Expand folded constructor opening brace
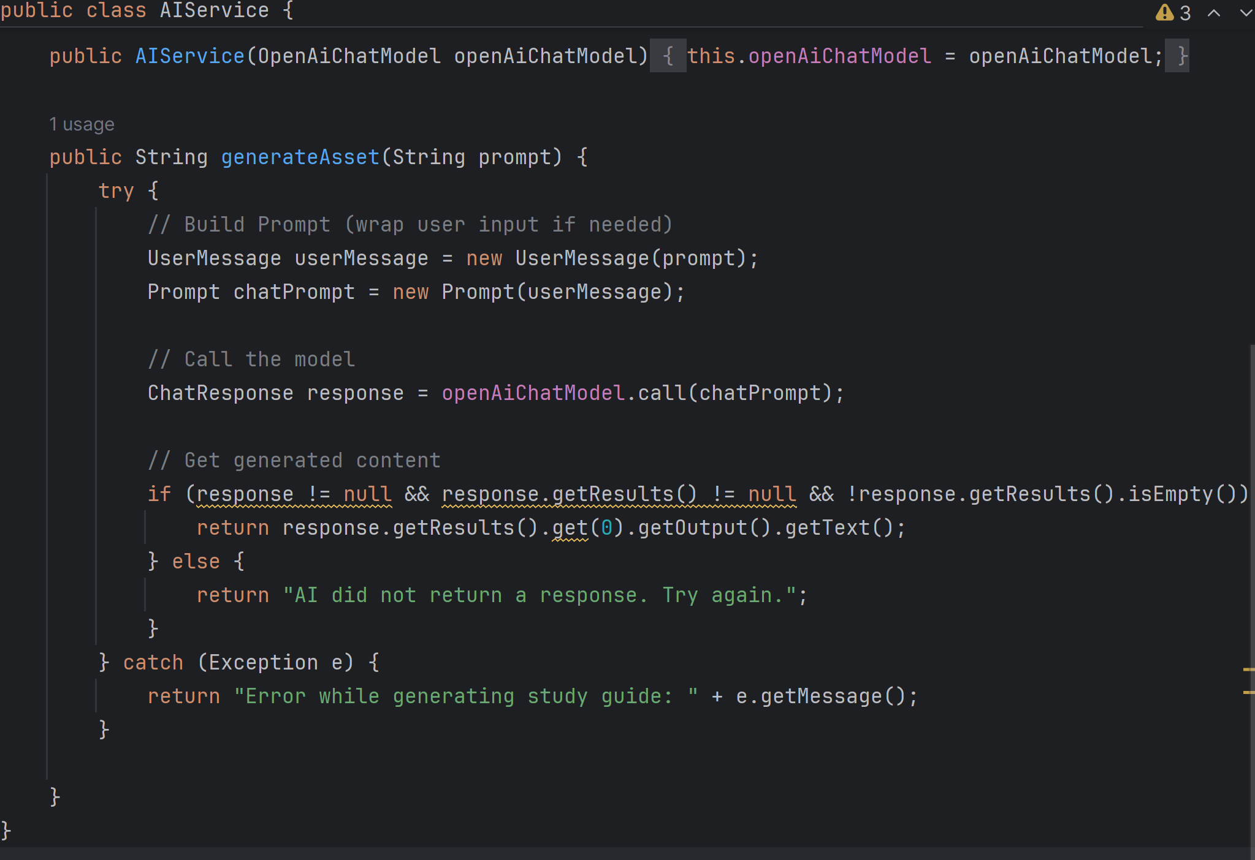The image size is (1255, 860). 668,56
